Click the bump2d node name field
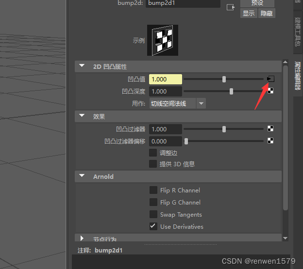Image resolution: width=303 pixels, height=269 pixels. tap(183, 3)
